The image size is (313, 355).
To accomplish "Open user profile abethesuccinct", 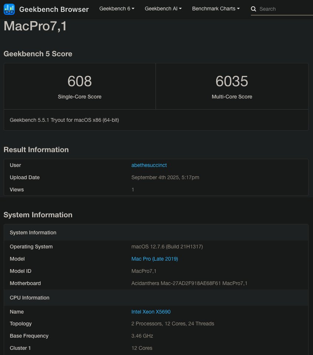I will 149,165.
